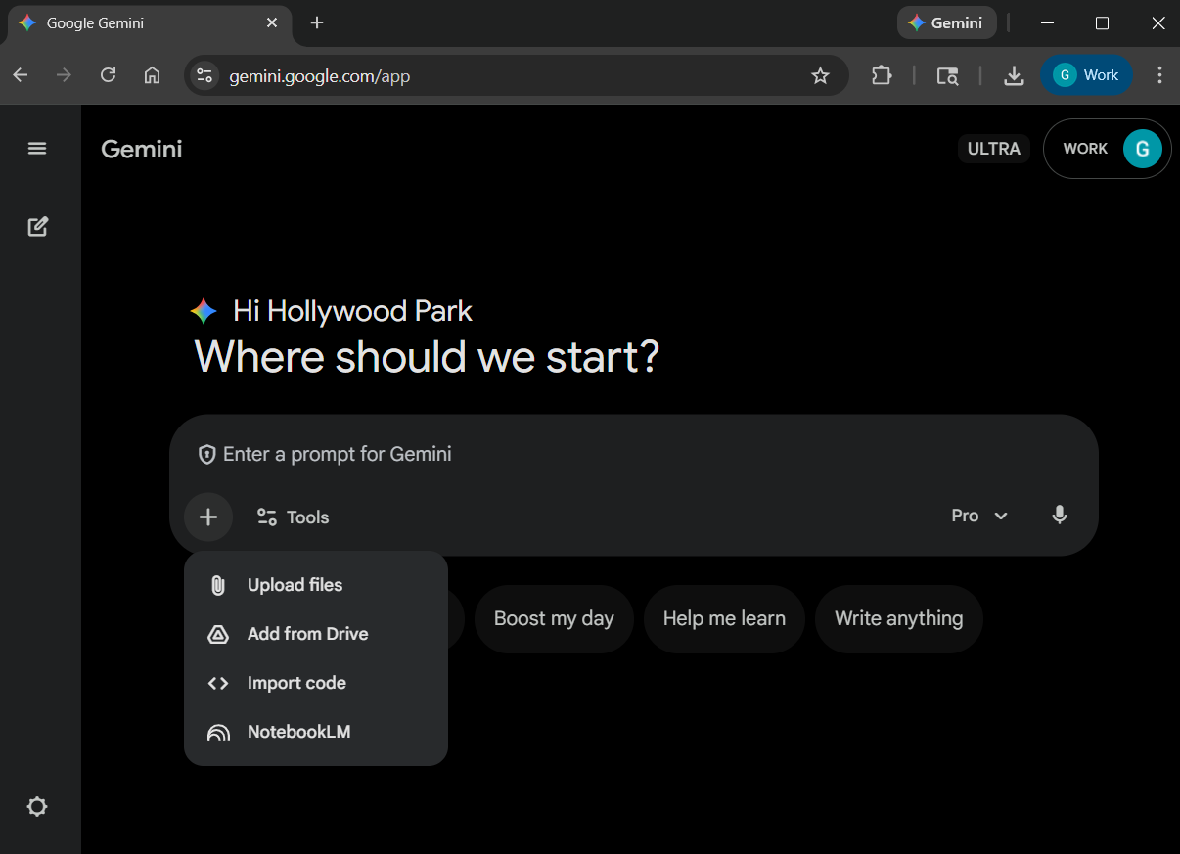
Task: Expand the Pro model selector
Action: [979, 516]
